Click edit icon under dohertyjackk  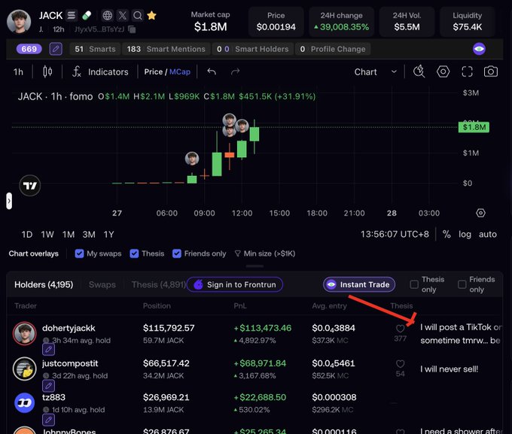click(x=48, y=350)
